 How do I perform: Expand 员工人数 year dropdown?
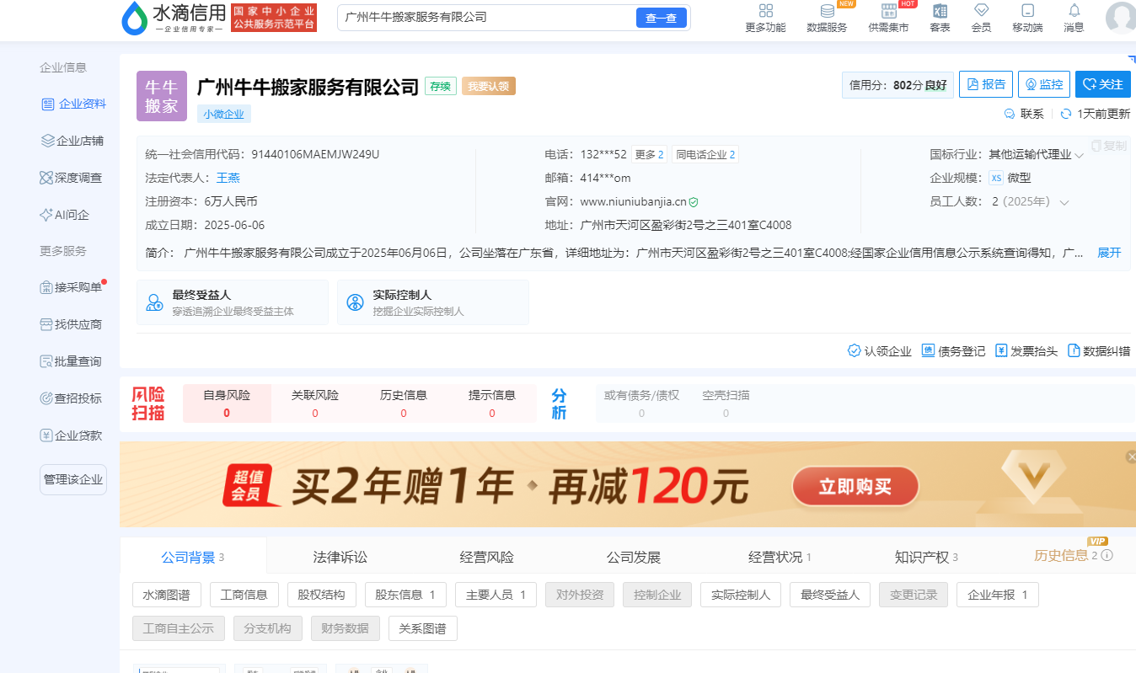coord(1064,202)
